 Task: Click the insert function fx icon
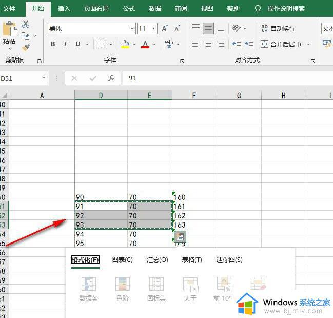(x=111, y=78)
